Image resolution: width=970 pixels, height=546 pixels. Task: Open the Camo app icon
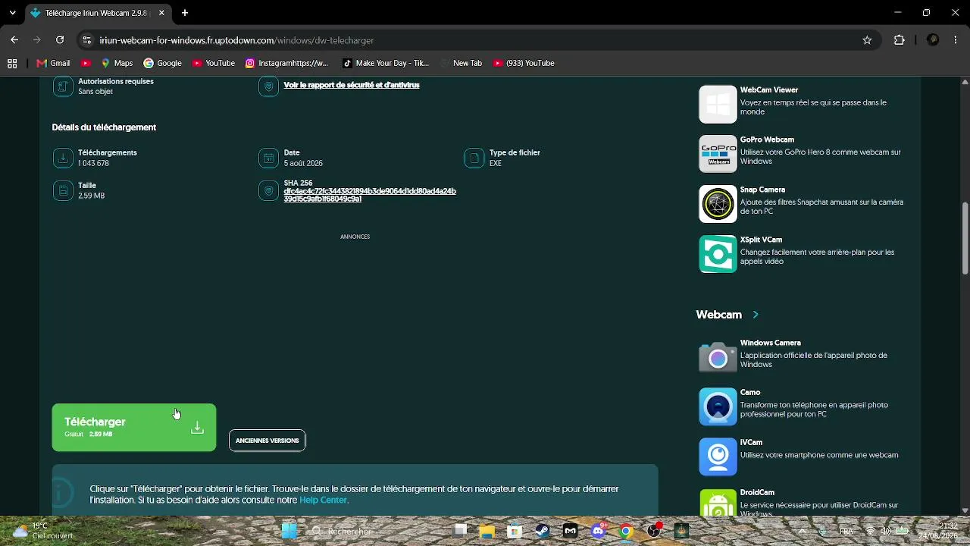(x=718, y=406)
